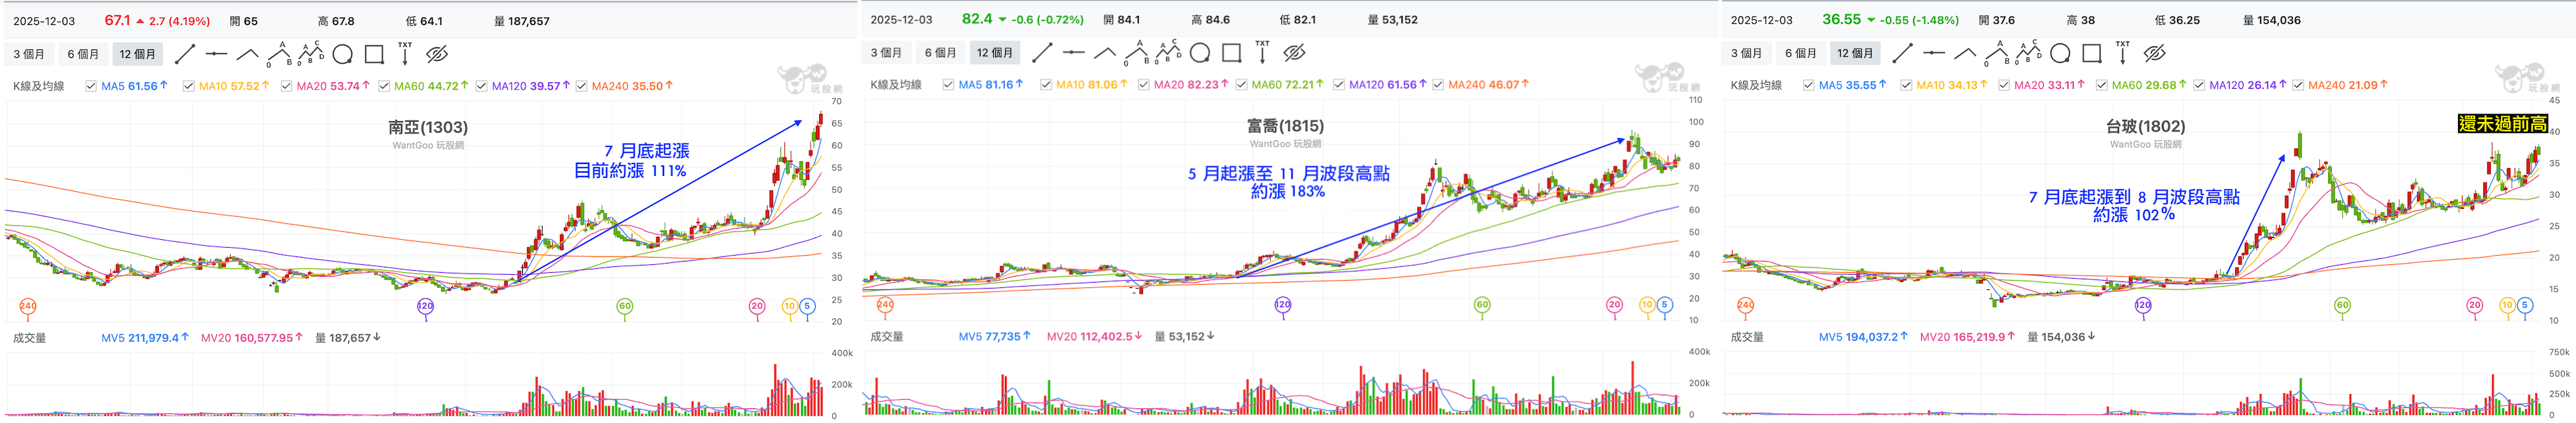Select angle line tool in 富喬(1815) chart
Image resolution: width=2576 pixels, height=423 pixels.
[1105, 53]
